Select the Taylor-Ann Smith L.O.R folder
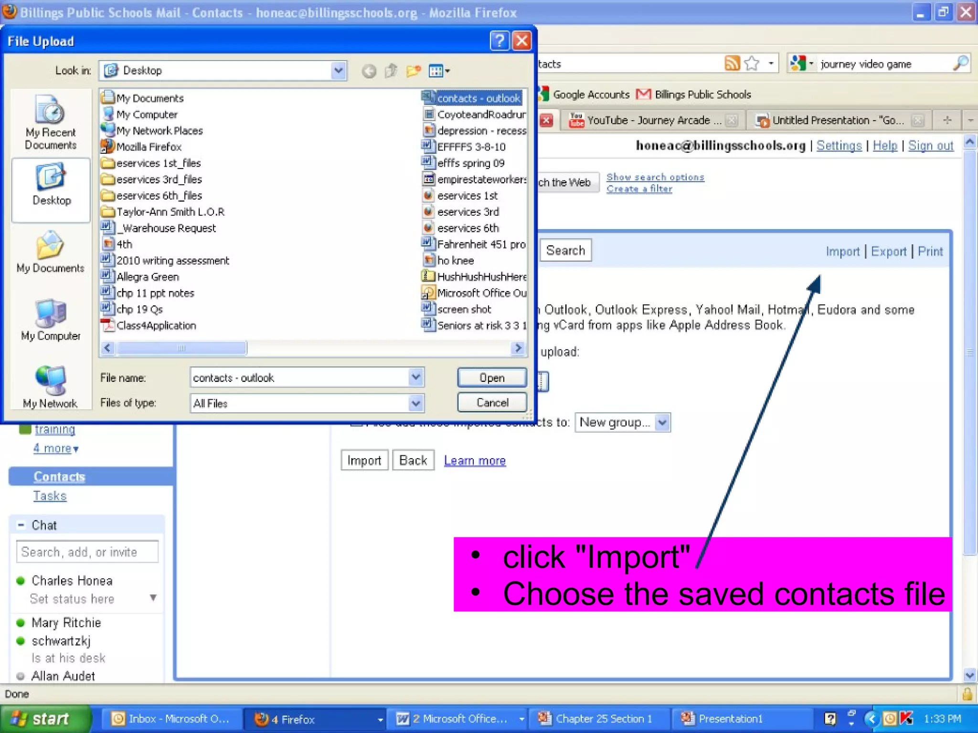This screenshot has width=978, height=733. pyautogui.click(x=163, y=212)
